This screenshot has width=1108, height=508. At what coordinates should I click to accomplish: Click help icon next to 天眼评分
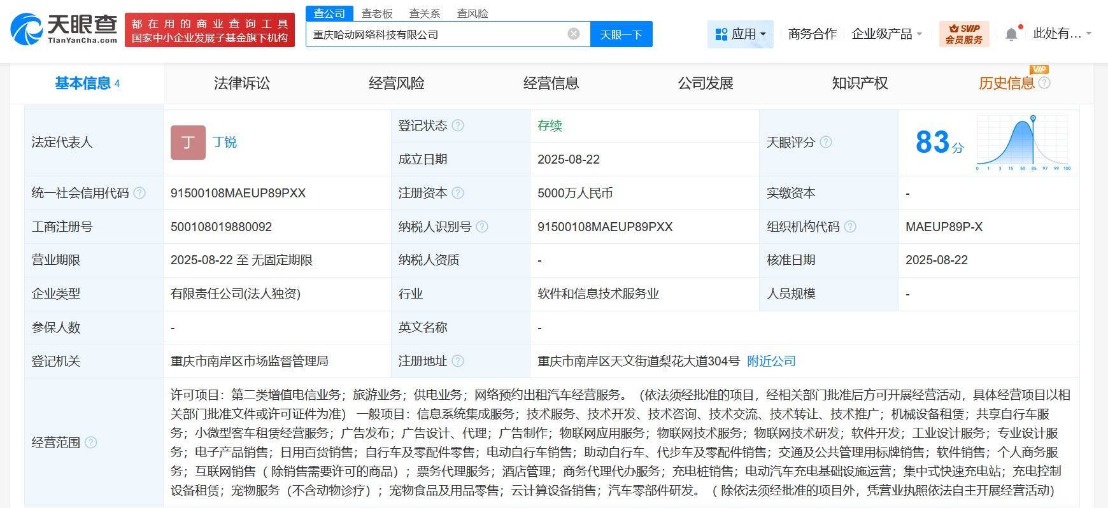(826, 142)
